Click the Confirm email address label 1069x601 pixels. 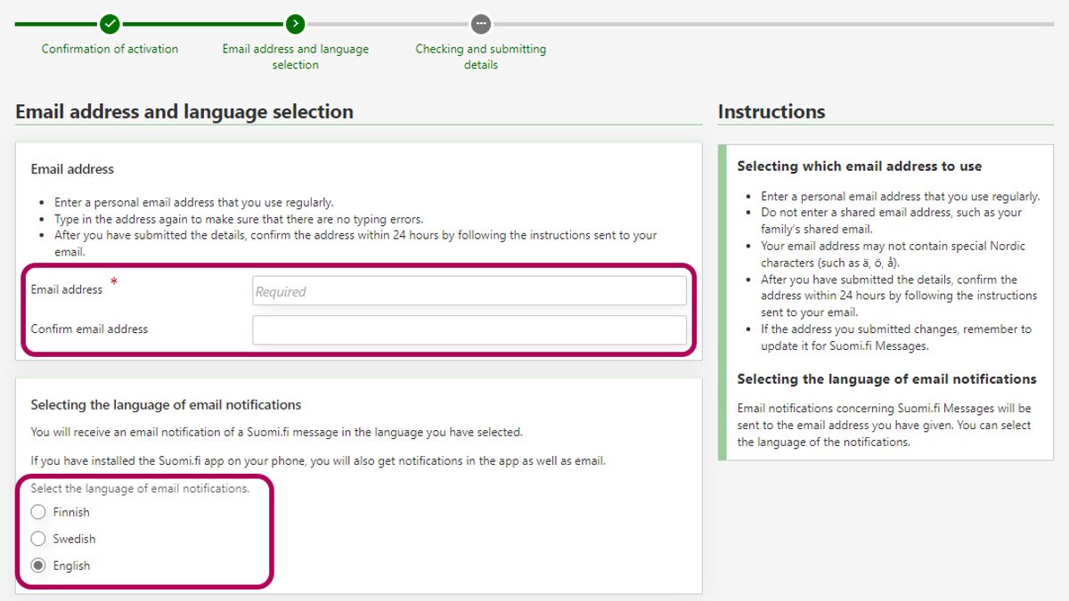tap(89, 329)
